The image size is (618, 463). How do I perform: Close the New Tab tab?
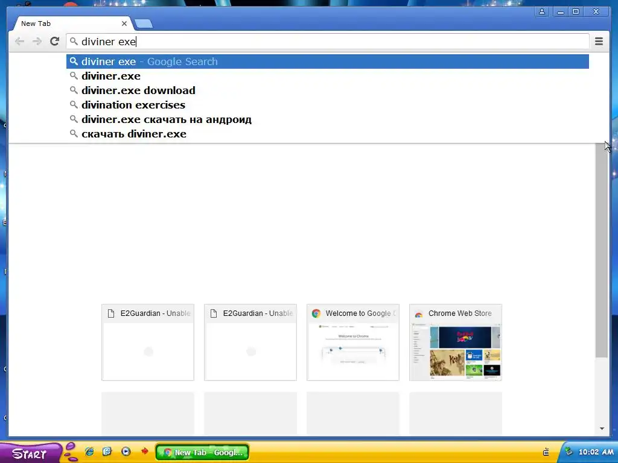[124, 24]
